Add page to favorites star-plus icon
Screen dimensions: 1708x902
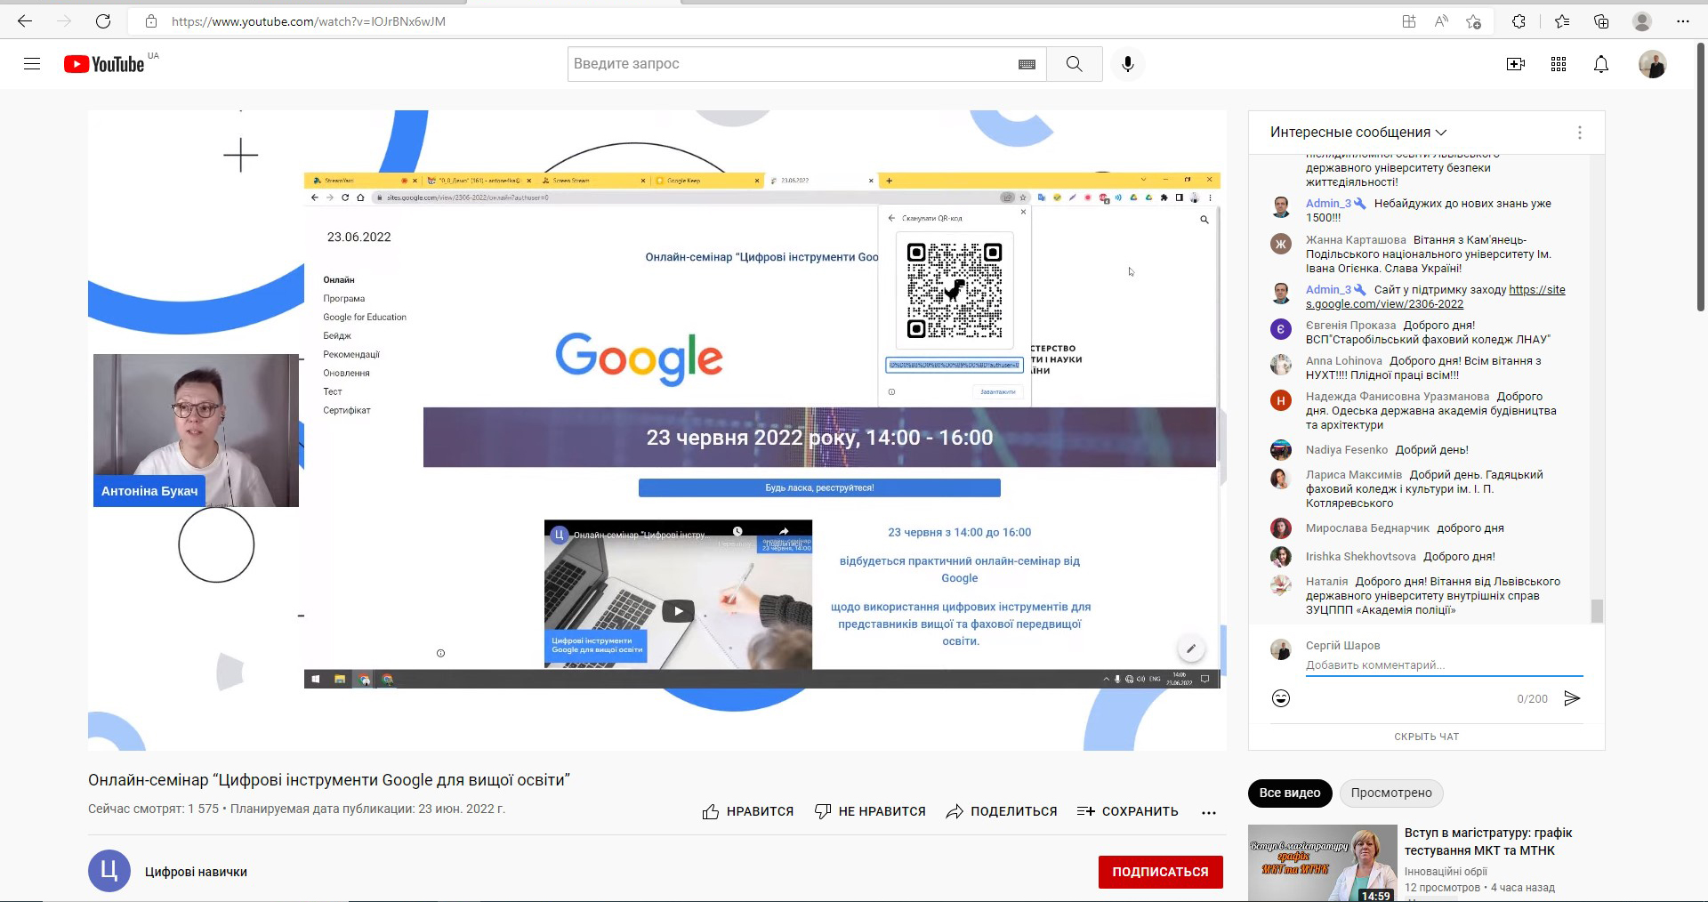tap(1474, 21)
